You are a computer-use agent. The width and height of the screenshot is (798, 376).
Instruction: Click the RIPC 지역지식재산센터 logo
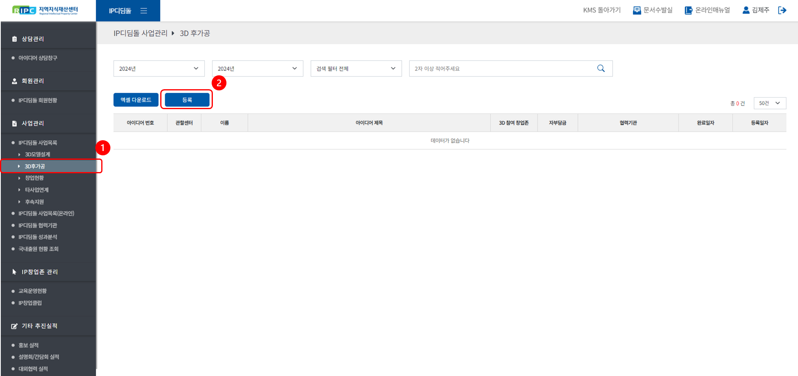coord(45,10)
